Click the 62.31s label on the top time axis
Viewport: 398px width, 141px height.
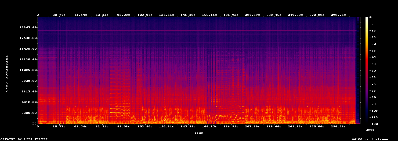pyautogui.click(x=102, y=15)
